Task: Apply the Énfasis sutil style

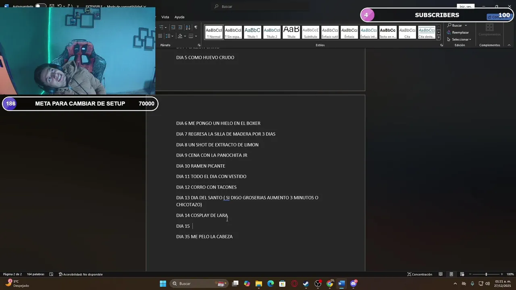Action: [330, 32]
